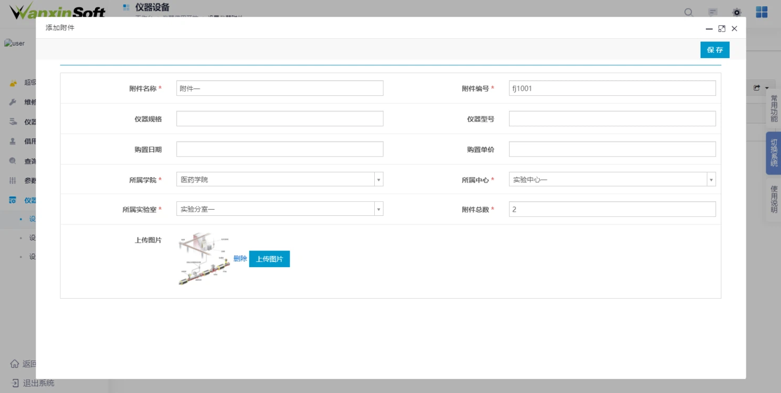Expand the 所属实验室 dropdown arrow
The width and height of the screenshot is (781, 393).
[378, 210]
